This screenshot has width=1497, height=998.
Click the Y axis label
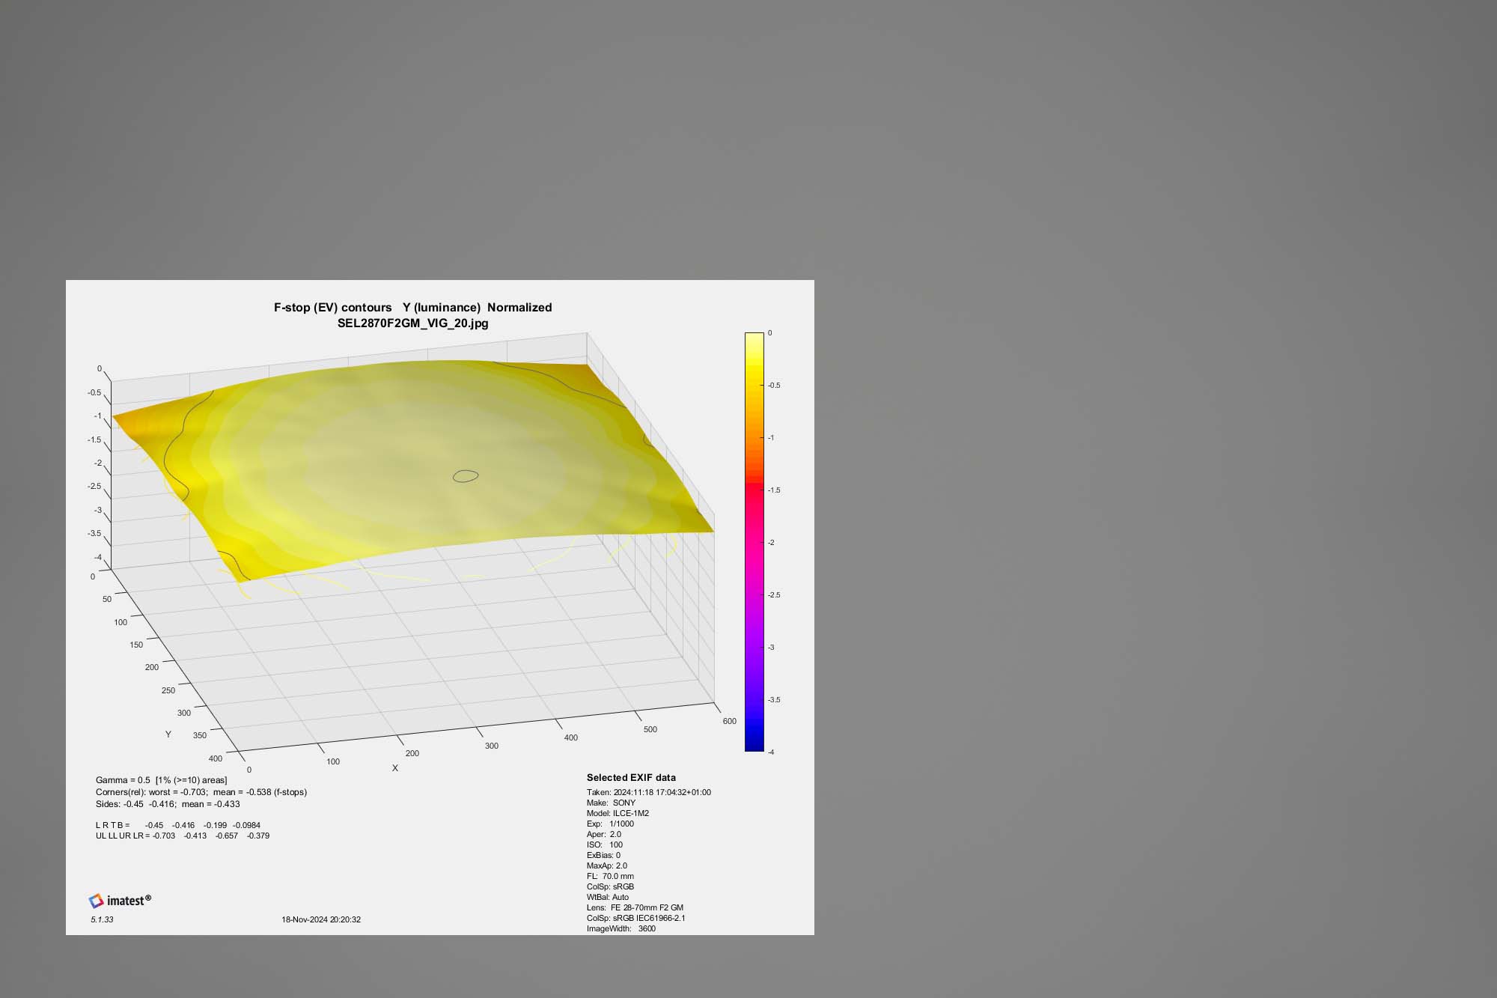(168, 734)
